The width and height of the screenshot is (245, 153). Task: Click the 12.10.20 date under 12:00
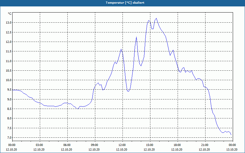coord(122,149)
